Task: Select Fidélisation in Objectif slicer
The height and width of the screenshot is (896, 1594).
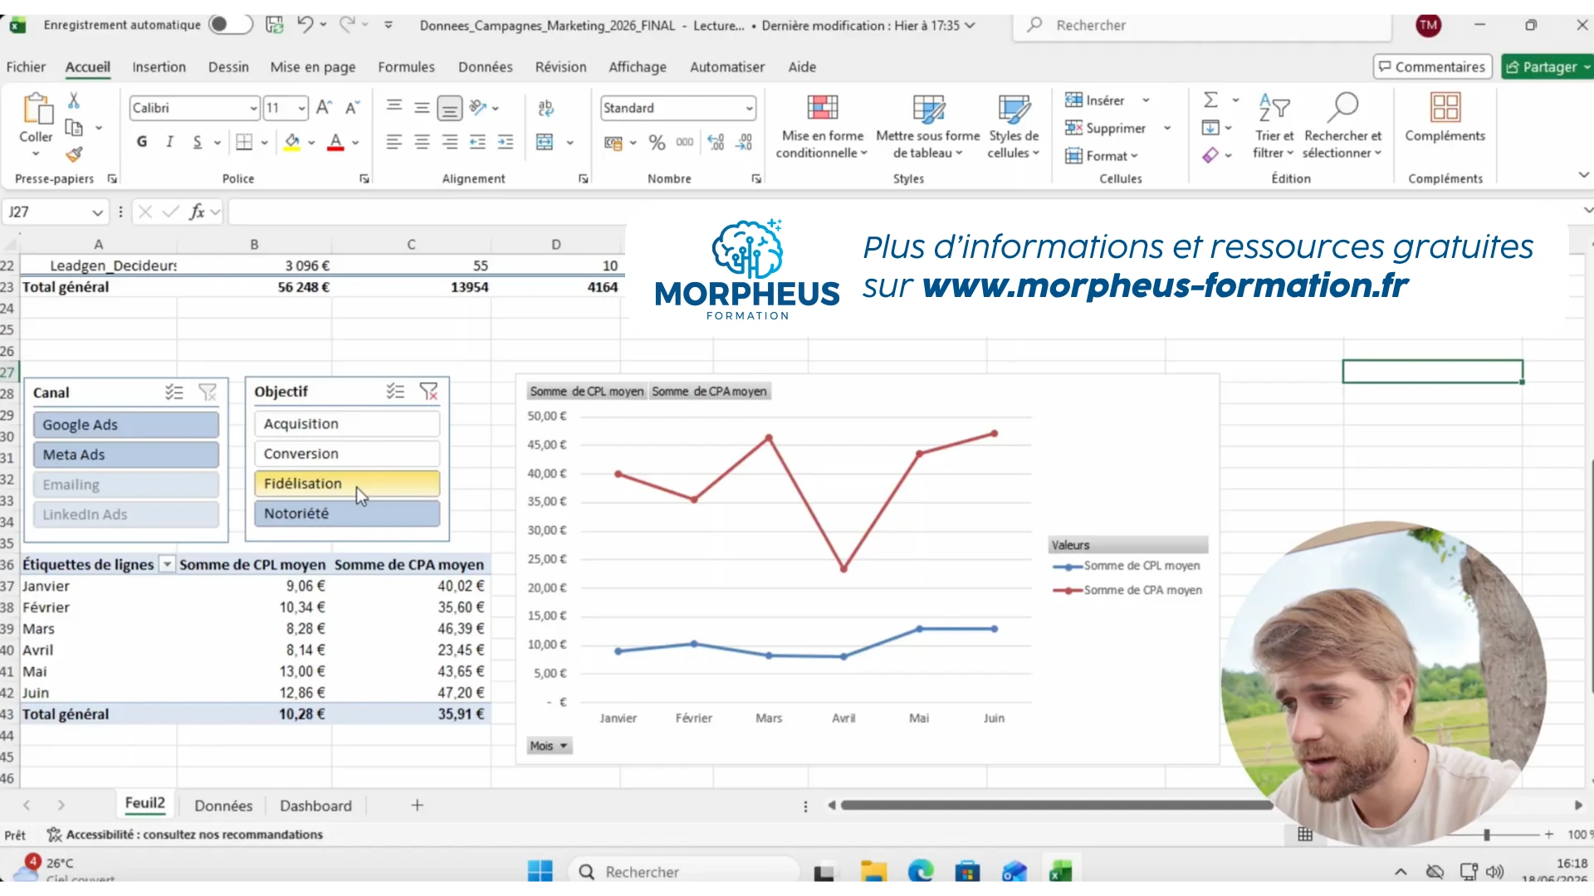Action: (x=347, y=484)
